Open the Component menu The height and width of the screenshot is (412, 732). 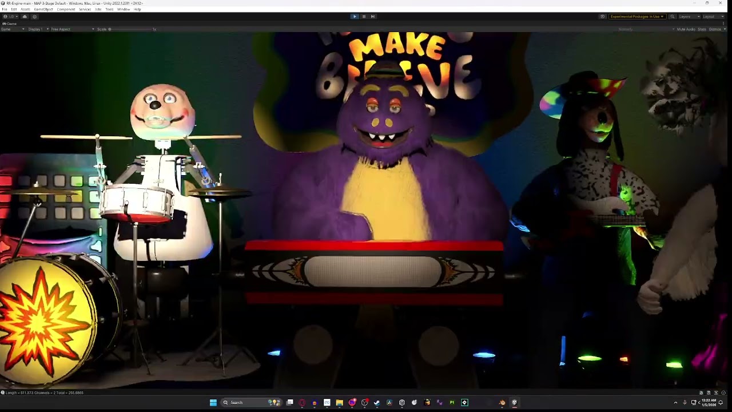[x=66, y=10]
